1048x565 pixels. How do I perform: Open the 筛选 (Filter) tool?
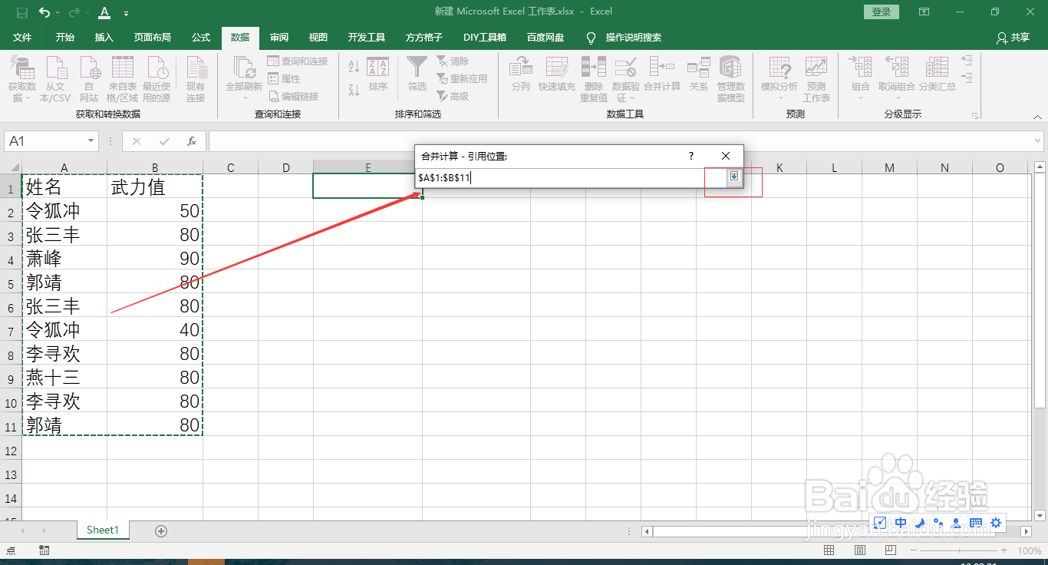pos(417,77)
